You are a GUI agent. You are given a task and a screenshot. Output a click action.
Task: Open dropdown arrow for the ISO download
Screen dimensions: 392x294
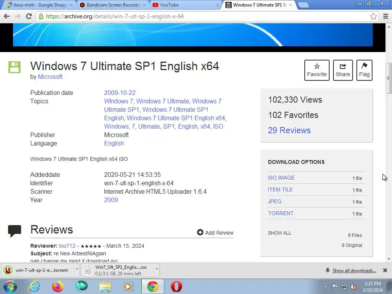(x=157, y=269)
